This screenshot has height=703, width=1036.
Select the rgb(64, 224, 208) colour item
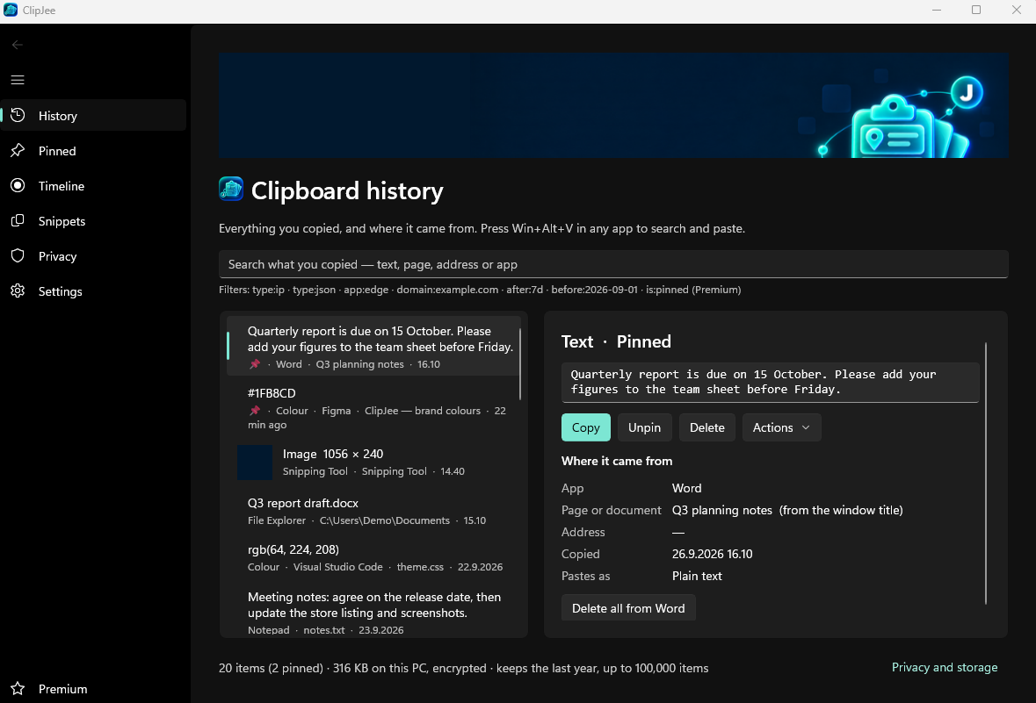point(373,558)
